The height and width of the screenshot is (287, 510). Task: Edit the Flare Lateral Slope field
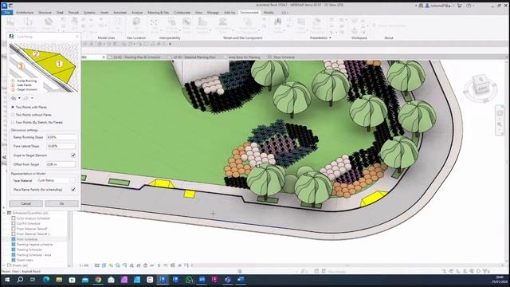pyautogui.click(x=61, y=146)
